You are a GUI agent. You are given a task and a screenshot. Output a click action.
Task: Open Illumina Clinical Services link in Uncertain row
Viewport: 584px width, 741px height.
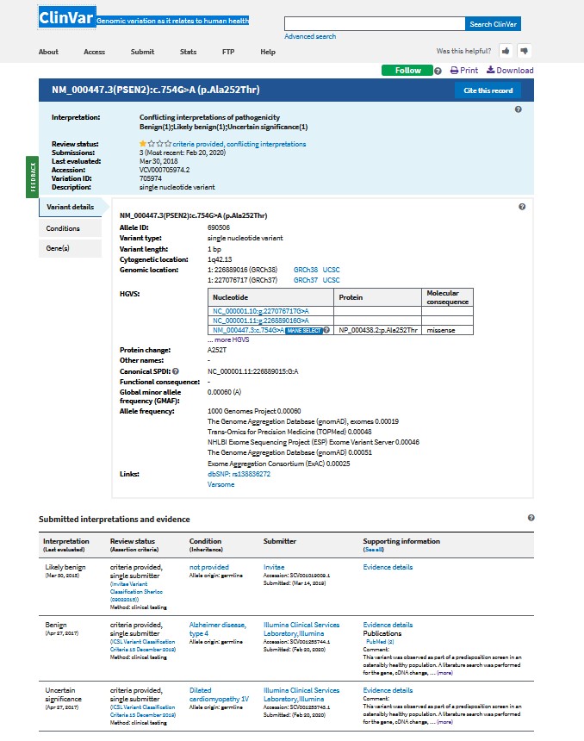(301, 694)
